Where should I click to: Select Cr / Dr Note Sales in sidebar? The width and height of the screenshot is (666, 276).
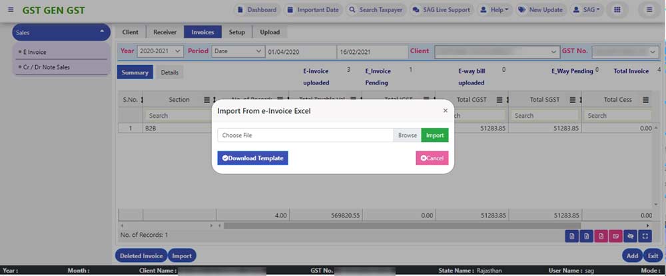click(x=47, y=67)
